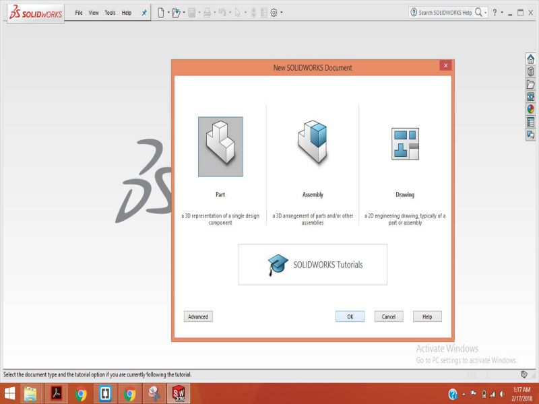539x404 pixels.
Task: Open SOLIDWORKS Tutorials button
Action: [313, 265]
